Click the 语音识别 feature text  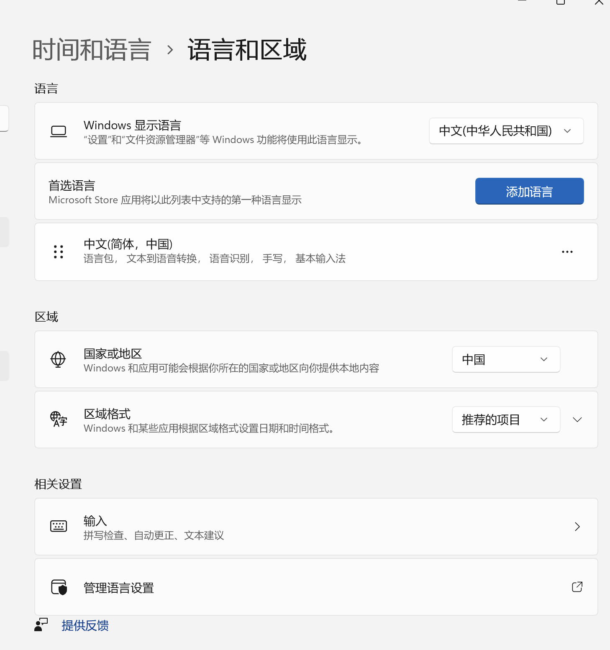tap(229, 258)
